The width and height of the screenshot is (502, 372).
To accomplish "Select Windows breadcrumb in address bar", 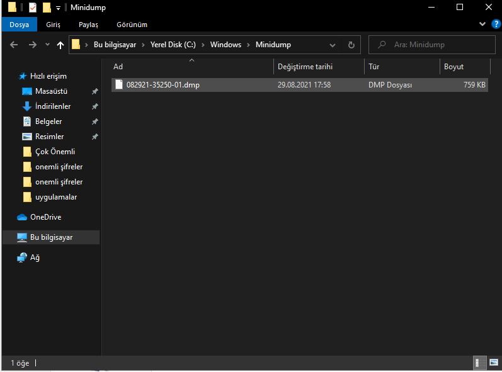I will (225, 45).
